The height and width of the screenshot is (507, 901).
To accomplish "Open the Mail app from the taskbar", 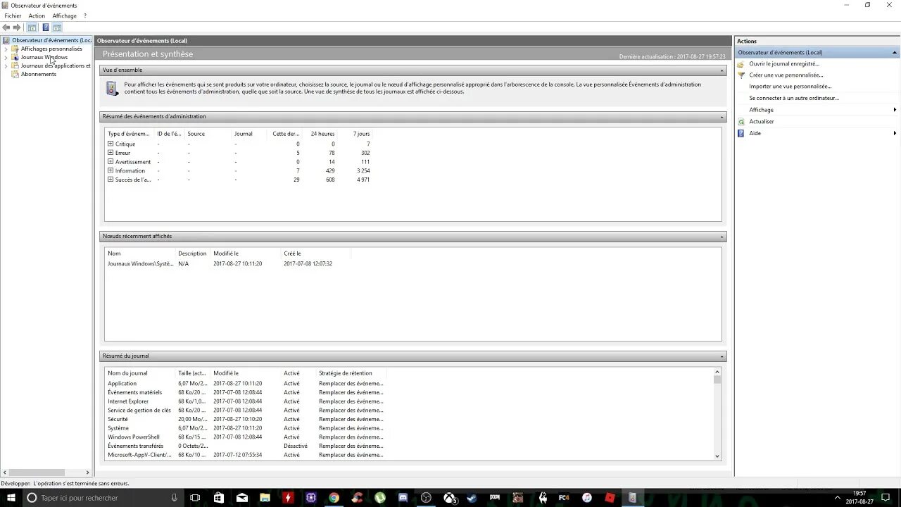I will pyautogui.click(x=242, y=497).
